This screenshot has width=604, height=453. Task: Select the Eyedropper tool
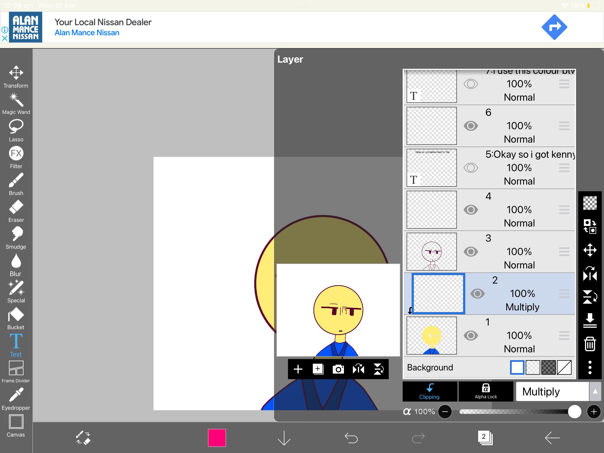tap(16, 399)
